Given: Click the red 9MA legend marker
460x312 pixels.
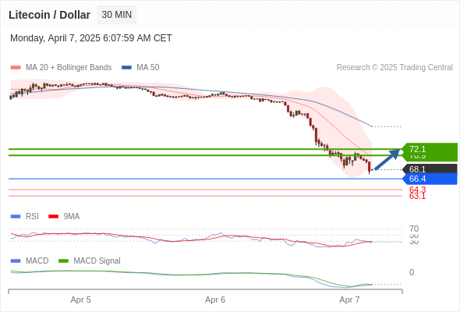Looking at the screenshot, I should coord(53,217).
